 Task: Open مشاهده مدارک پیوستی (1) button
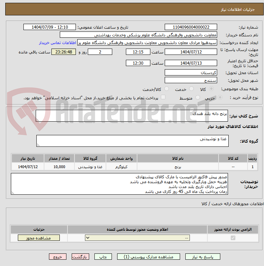tap(149, 257)
